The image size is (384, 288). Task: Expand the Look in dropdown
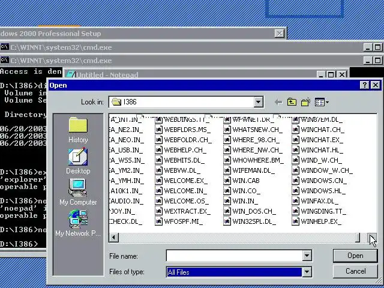[x=258, y=102]
